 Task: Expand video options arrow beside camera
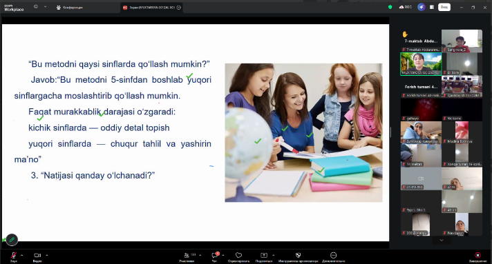coord(47,255)
